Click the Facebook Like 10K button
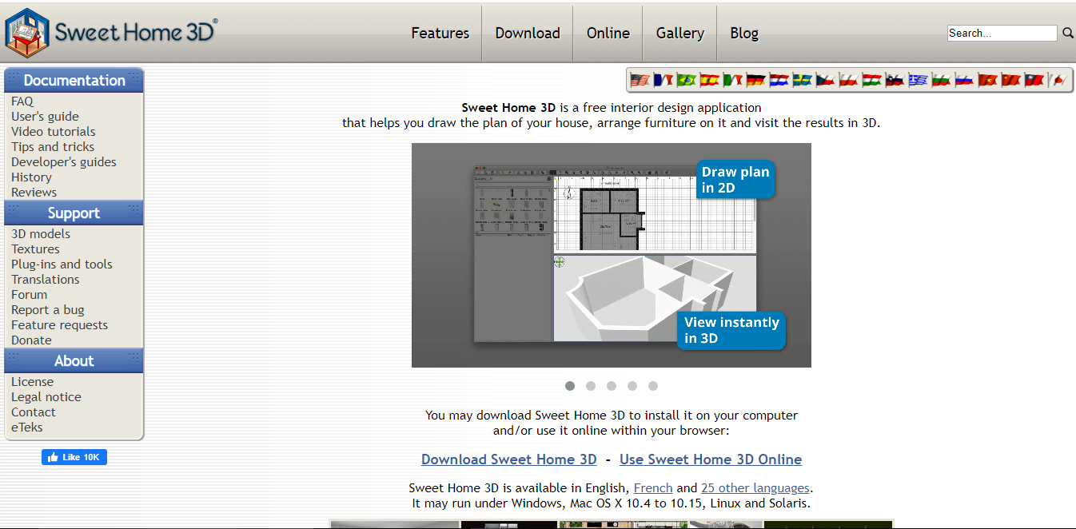This screenshot has width=1076, height=529. point(74,457)
